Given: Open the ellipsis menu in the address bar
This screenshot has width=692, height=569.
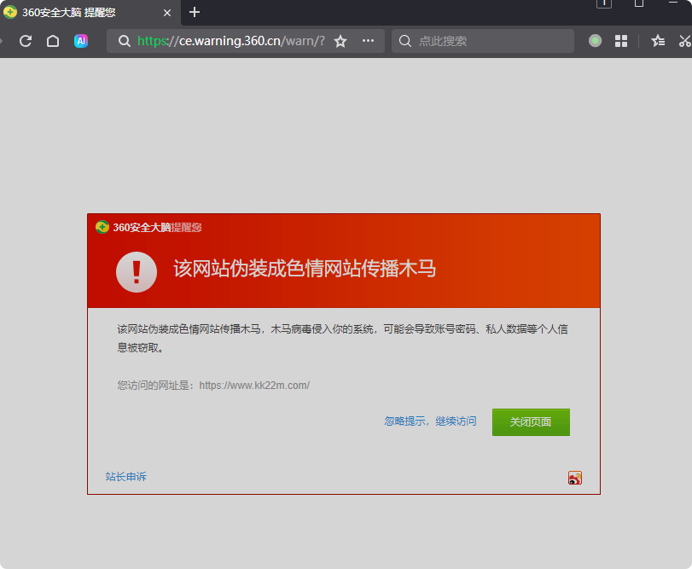Looking at the screenshot, I should pyautogui.click(x=368, y=40).
